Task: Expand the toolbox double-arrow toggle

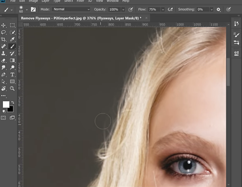Action: point(1,16)
